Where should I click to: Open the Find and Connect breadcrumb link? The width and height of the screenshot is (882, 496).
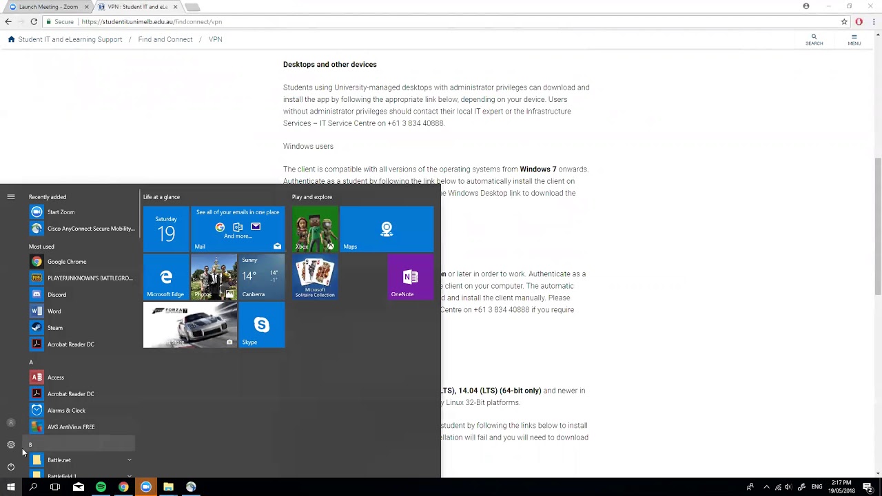pos(165,39)
